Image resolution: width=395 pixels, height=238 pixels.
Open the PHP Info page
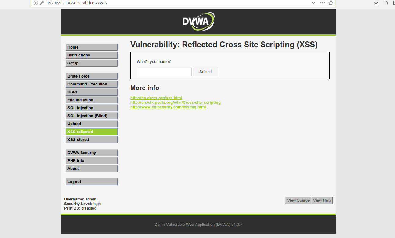click(92, 161)
